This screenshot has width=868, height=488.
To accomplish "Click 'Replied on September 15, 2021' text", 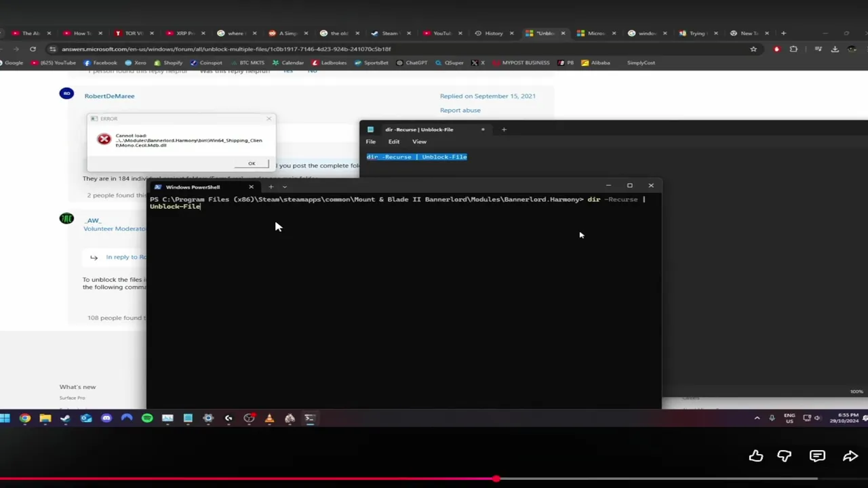I will pyautogui.click(x=488, y=96).
